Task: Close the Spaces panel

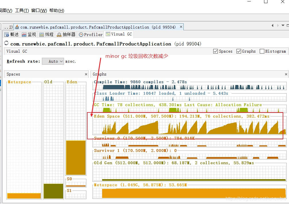Action: (86, 74)
